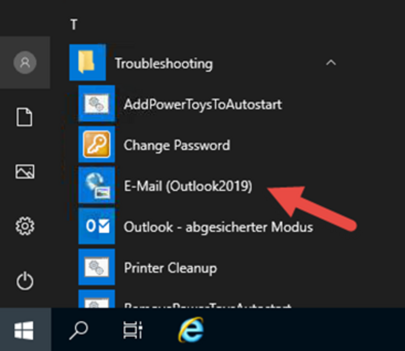Click the Windows Start button
The height and width of the screenshot is (351, 405).
click(x=24, y=330)
